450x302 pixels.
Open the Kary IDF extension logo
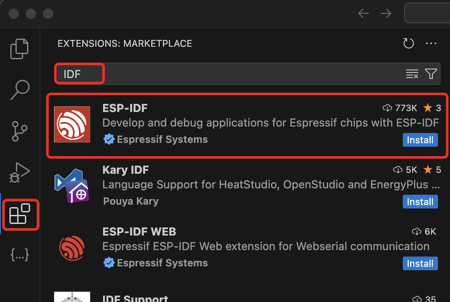(72, 186)
